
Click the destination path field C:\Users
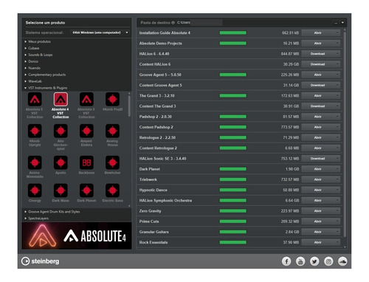199,22
